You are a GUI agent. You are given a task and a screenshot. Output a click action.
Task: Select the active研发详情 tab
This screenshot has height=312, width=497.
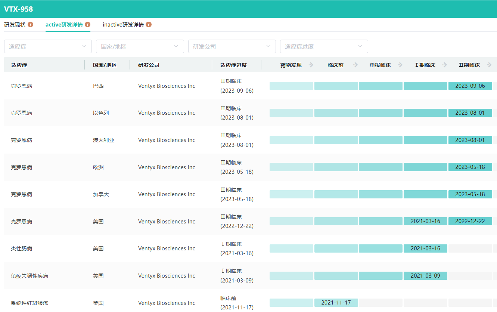tap(64, 25)
